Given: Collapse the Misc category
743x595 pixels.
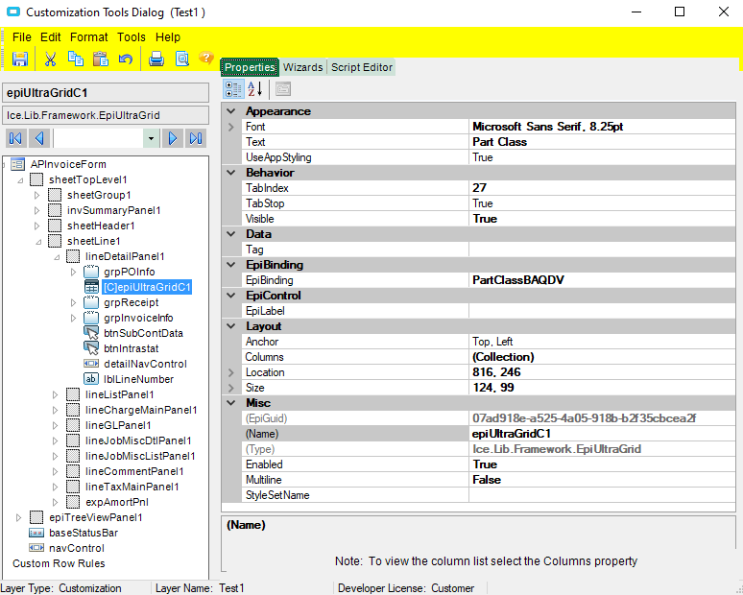Looking at the screenshot, I should [x=231, y=403].
